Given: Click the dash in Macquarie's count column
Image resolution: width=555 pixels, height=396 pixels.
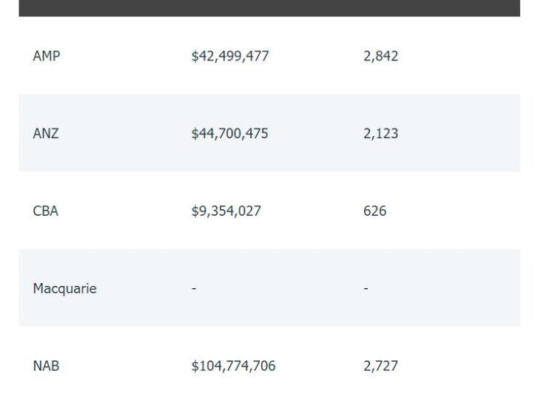Looking at the screenshot, I should [x=366, y=289].
